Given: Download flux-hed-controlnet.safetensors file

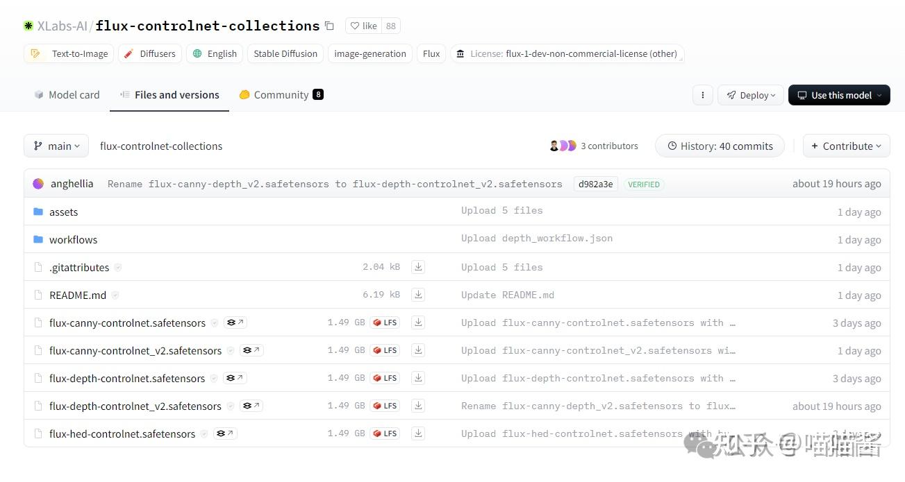Looking at the screenshot, I should (418, 433).
